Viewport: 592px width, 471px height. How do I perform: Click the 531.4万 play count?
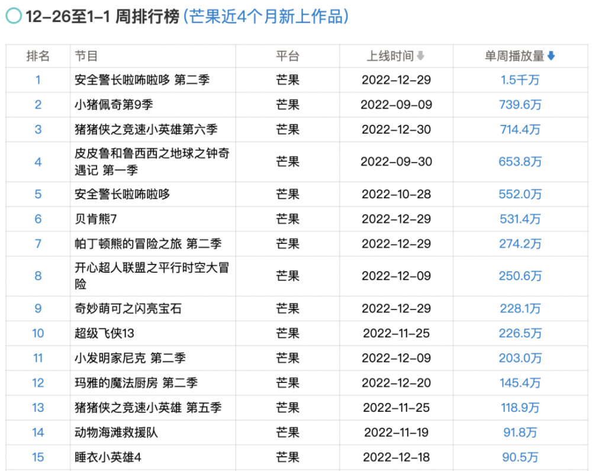click(x=520, y=219)
